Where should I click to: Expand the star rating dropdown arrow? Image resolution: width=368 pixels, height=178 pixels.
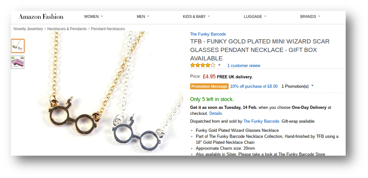219,65
